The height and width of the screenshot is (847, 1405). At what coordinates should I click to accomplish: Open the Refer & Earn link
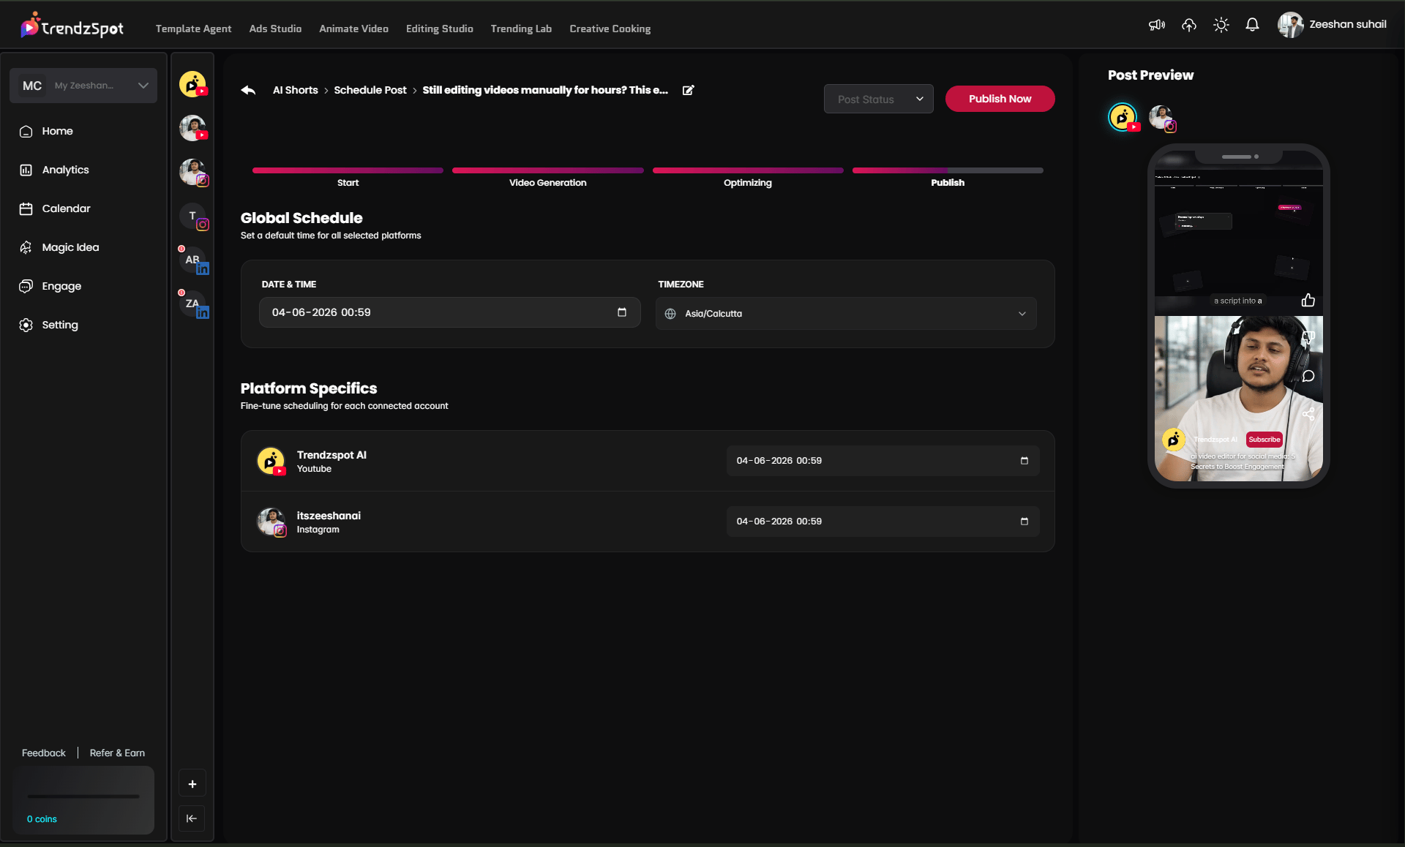117,753
